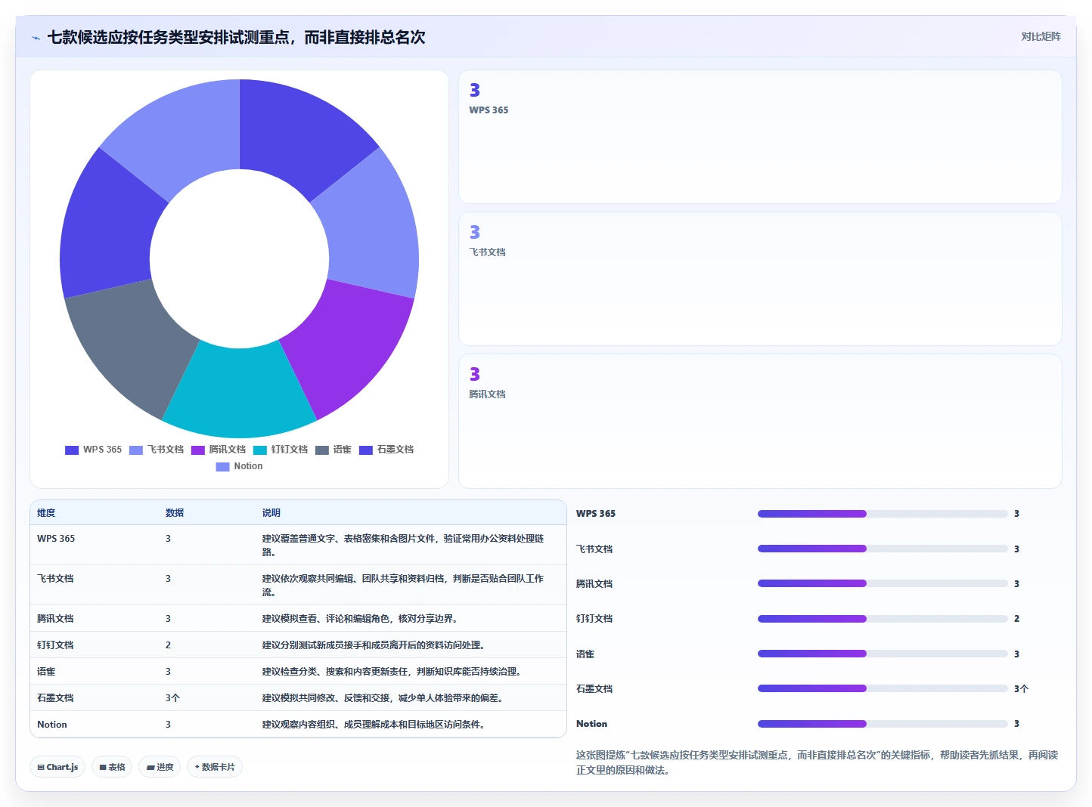The height and width of the screenshot is (807, 1092).
Task: Toggle 腾讯文档 legend color swatch
Action: (198, 450)
